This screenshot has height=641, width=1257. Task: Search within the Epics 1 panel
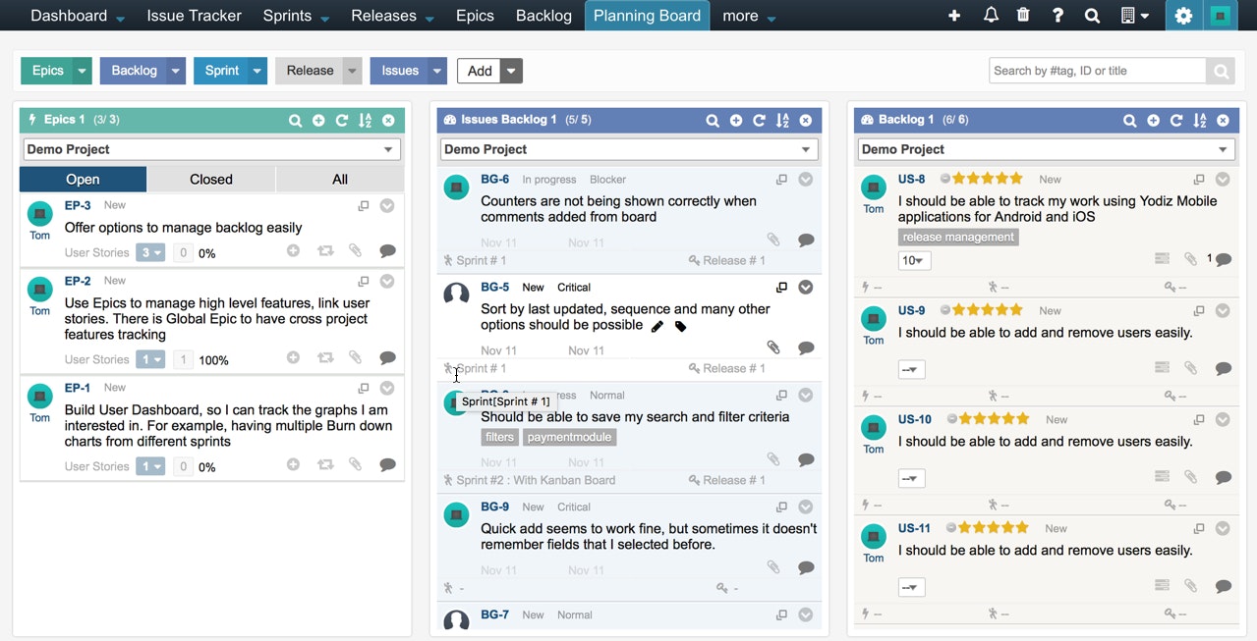click(x=295, y=120)
